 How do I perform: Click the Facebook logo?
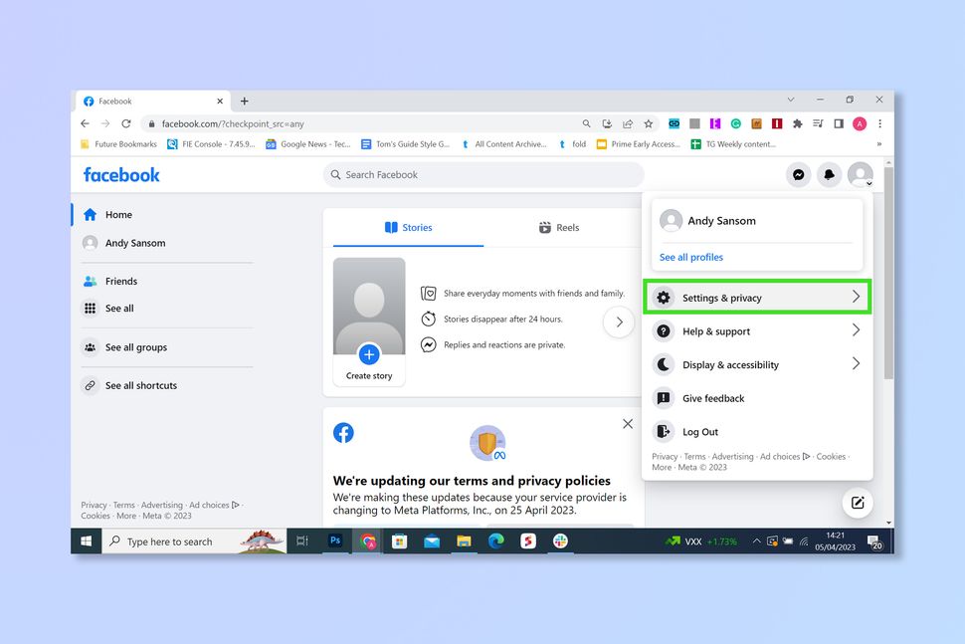pos(121,175)
